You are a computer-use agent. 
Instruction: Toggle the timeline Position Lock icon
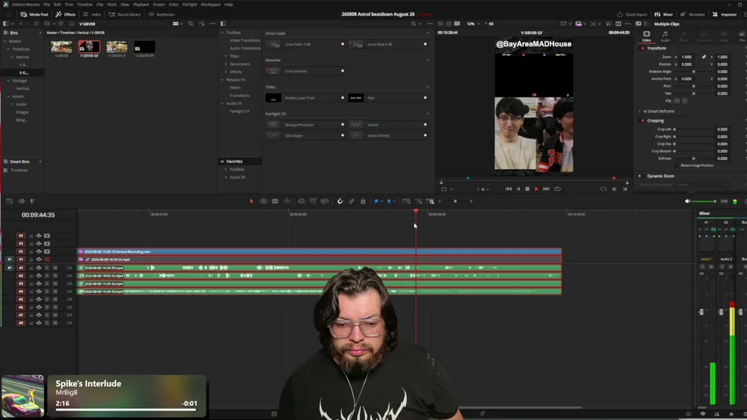pos(363,201)
